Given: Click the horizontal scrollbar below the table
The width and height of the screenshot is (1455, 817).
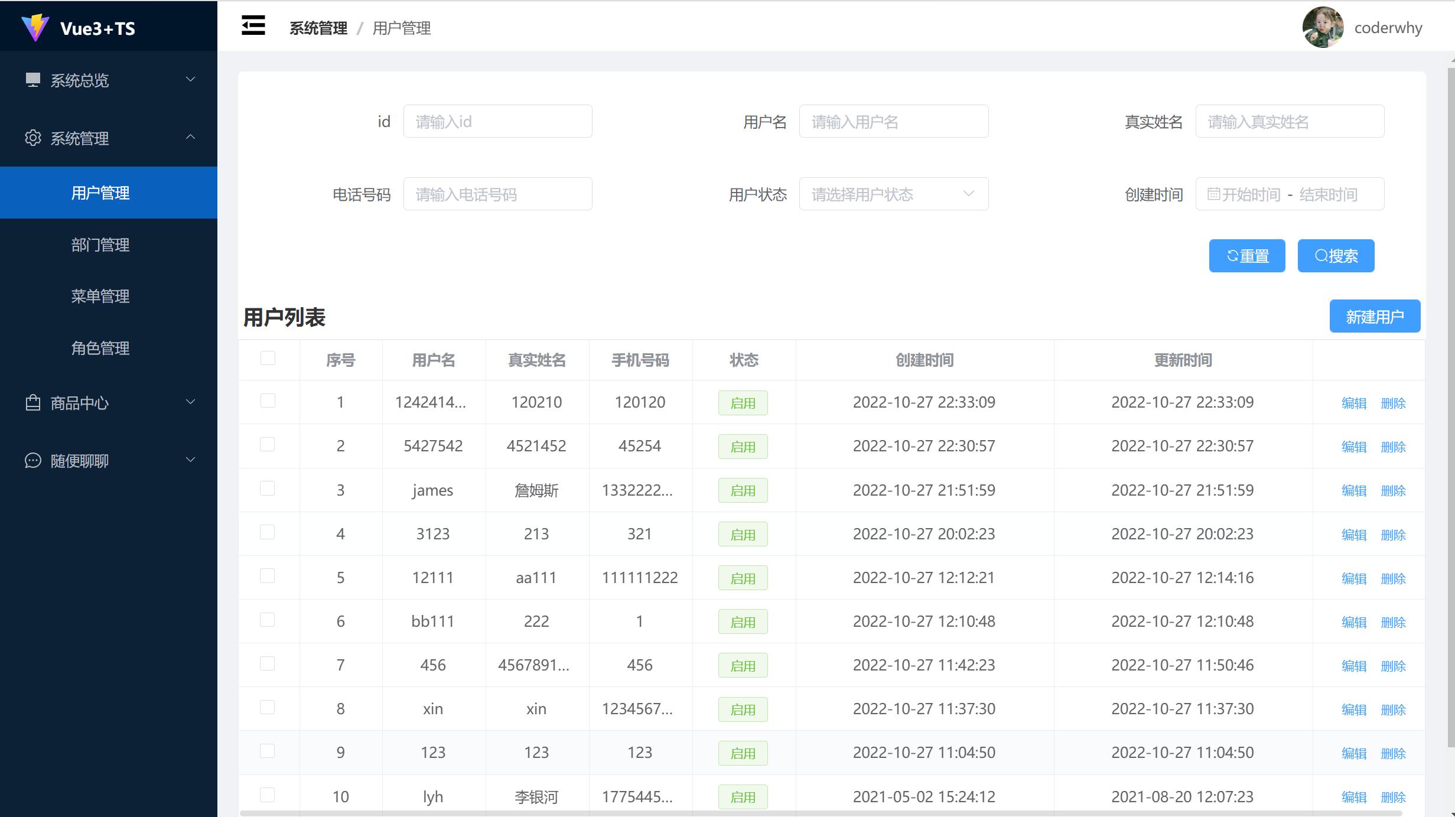Looking at the screenshot, I should point(820,813).
